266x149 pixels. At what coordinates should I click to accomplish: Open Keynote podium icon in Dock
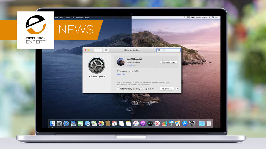click(x=171, y=124)
